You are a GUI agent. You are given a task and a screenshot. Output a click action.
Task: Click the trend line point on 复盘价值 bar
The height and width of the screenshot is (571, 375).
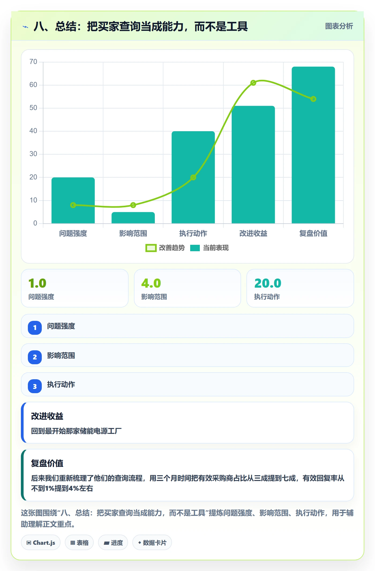coord(313,99)
